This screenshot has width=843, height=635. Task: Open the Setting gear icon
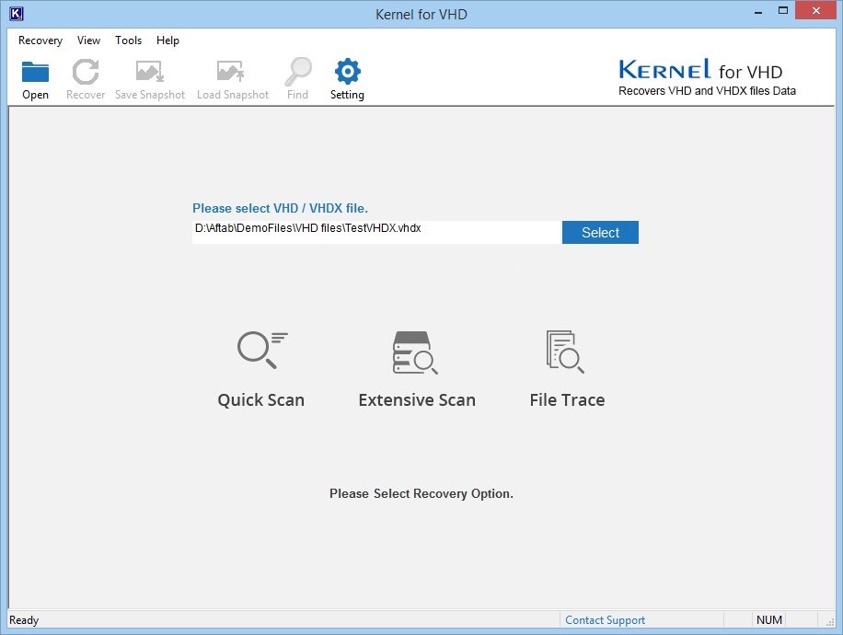click(347, 79)
